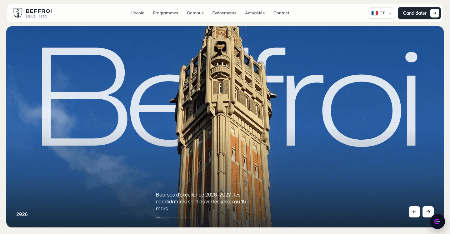Click the belfry tower hero image
This screenshot has height=234, width=450.
225,127
